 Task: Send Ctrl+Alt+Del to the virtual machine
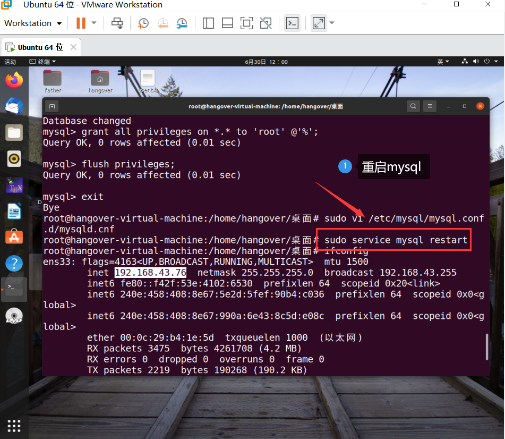pos(117,23)
